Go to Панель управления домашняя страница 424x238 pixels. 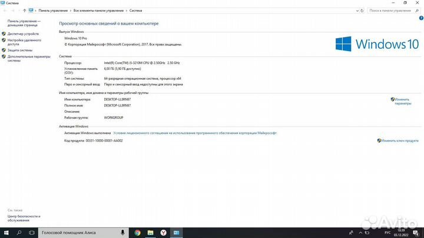(x=24, y=23)
